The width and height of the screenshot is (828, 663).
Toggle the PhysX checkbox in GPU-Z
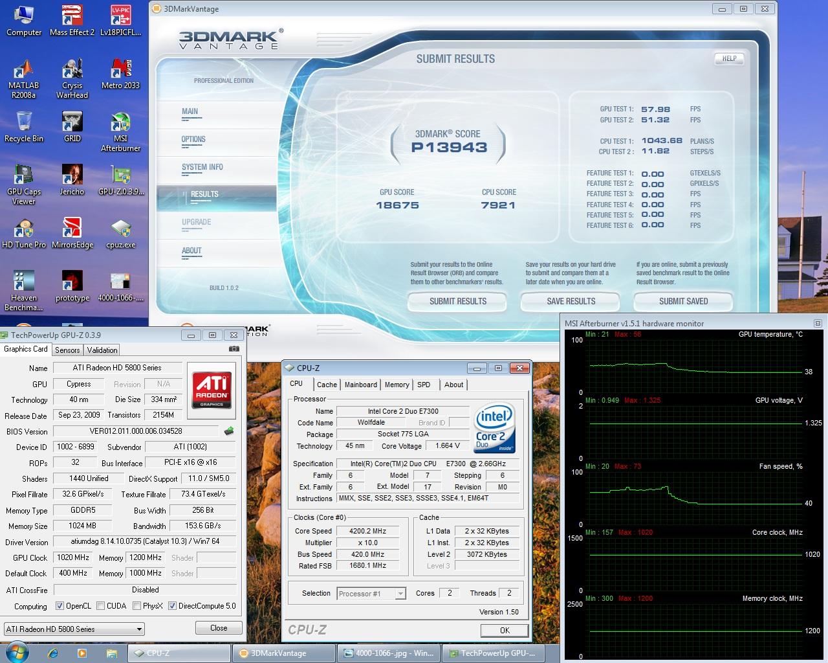(x=136, y=606)
